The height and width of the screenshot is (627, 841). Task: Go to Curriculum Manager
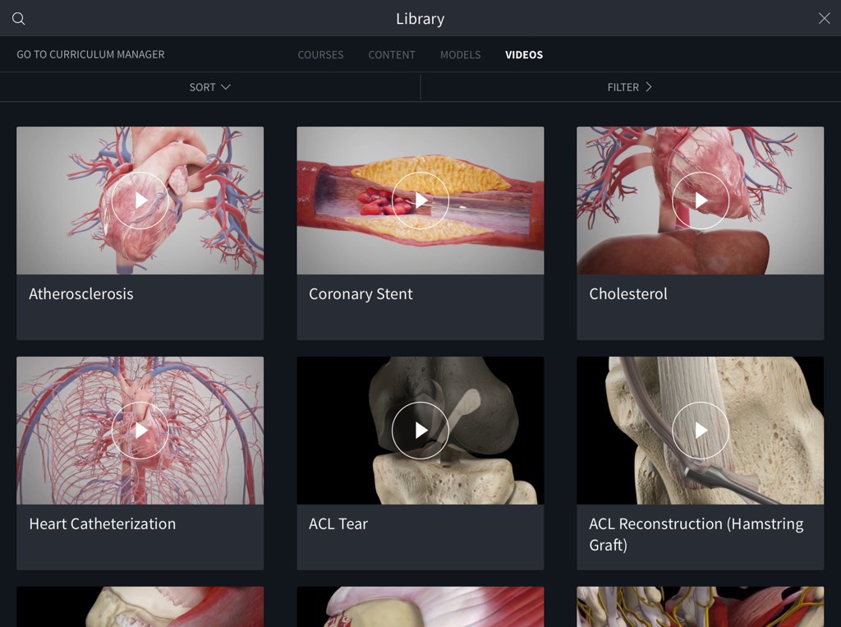point(90,54)
